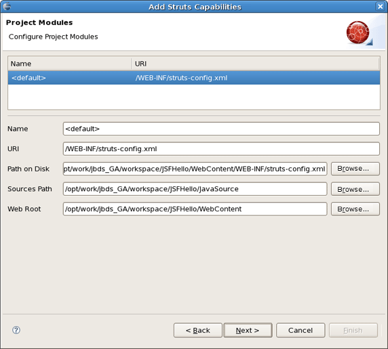This screenshot has height=349, width=388.
Task: Click the Sources Path label
Action: pos(30,189)
